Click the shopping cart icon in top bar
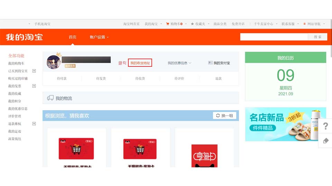This screenshot has width=332, height=186. point(167,24)
